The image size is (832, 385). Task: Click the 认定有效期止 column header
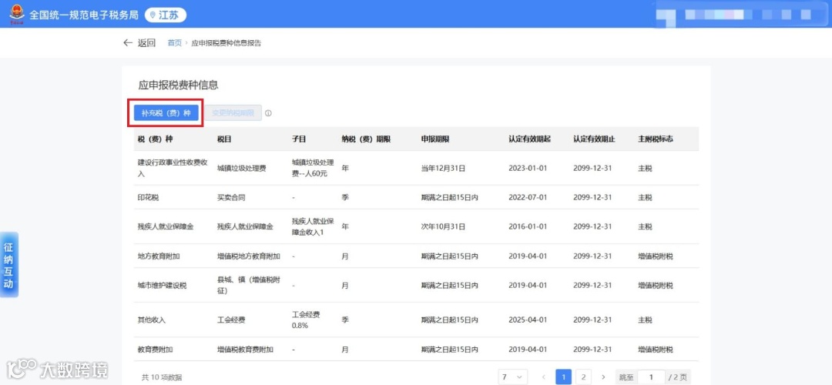(x=594, y=139)
